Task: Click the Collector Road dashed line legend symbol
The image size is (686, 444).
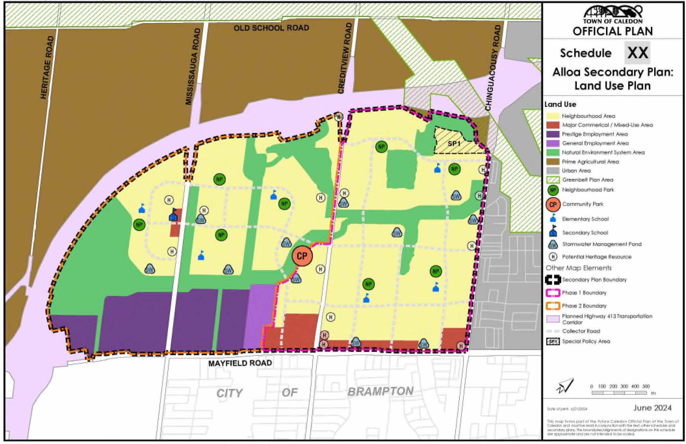Action: (552, 331)
